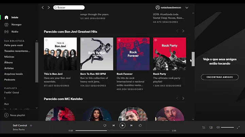Open Arquivos locais in the library

pos(13,74)
